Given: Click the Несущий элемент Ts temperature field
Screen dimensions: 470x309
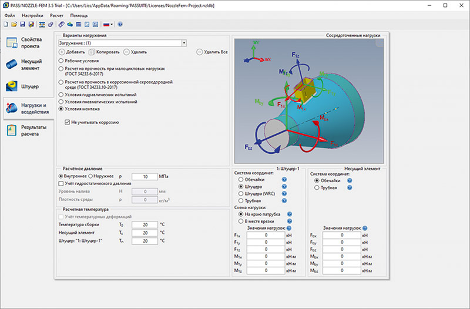Looking at the screenshot, I should click(145, 233).
